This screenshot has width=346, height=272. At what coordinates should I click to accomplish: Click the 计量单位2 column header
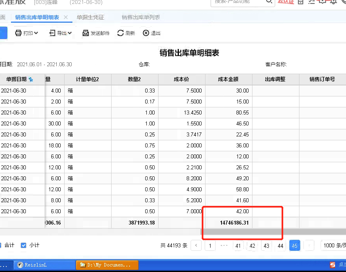click(88, 79)
